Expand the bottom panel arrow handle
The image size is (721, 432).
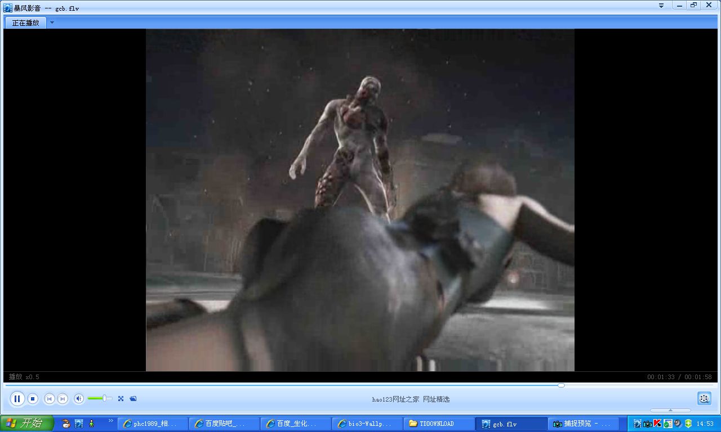click(670, 410)
